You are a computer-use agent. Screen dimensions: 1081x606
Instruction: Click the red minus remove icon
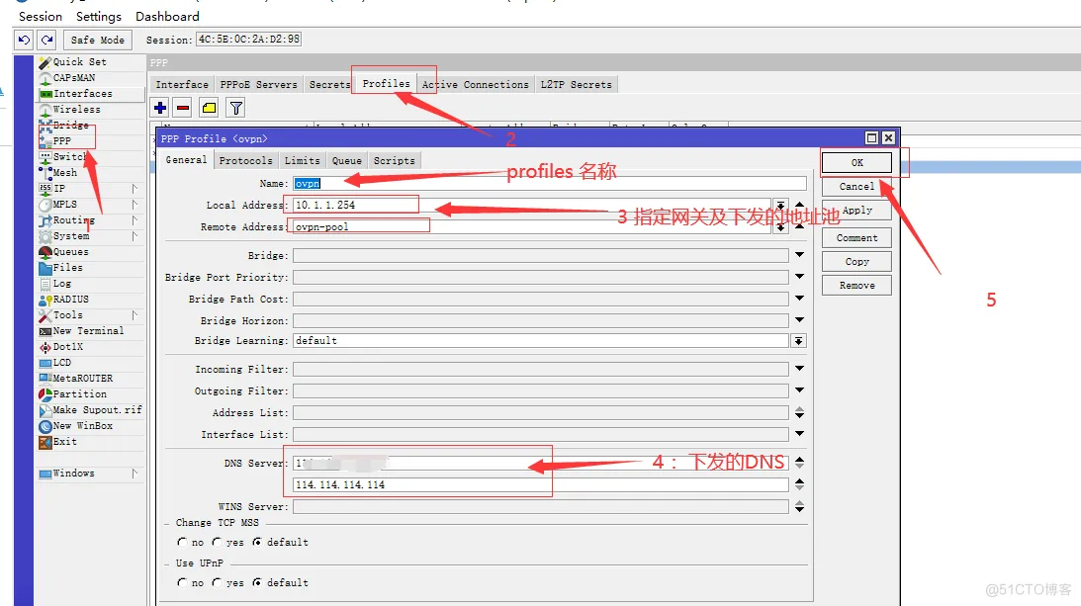[183, 108]
